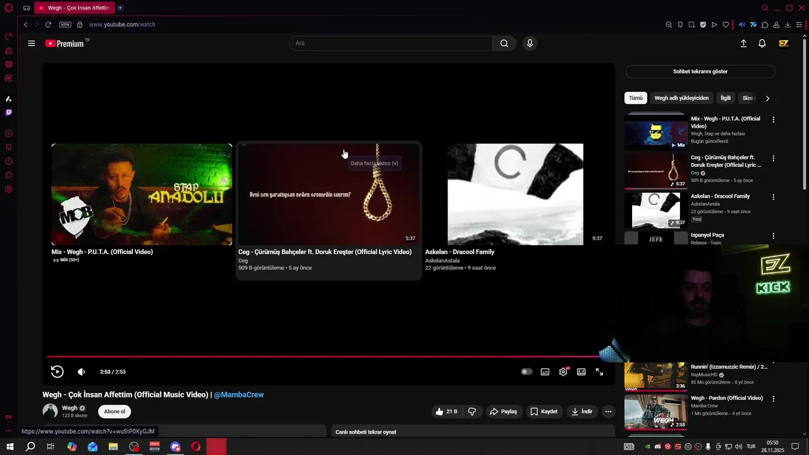The image size is (809, 455).
Task: Reload the page in the browser
Action: point(48,25)
